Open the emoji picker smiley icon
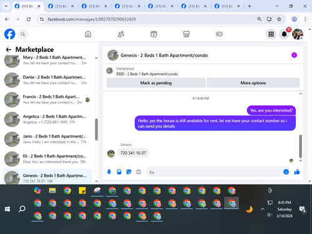Viewport: 312px width, 234px height. click(x=286, y=172)
